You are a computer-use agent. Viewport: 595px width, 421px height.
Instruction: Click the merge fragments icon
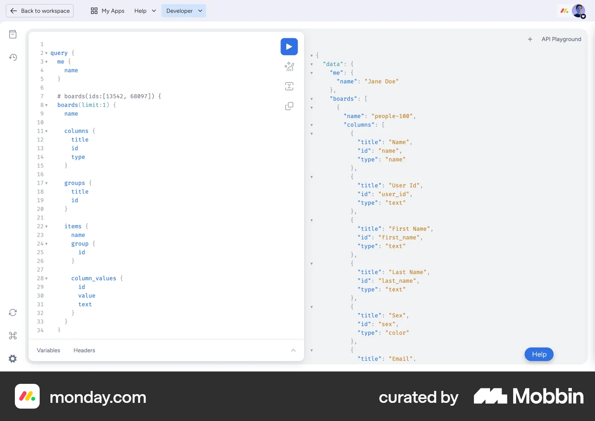[x=289, y=86]
